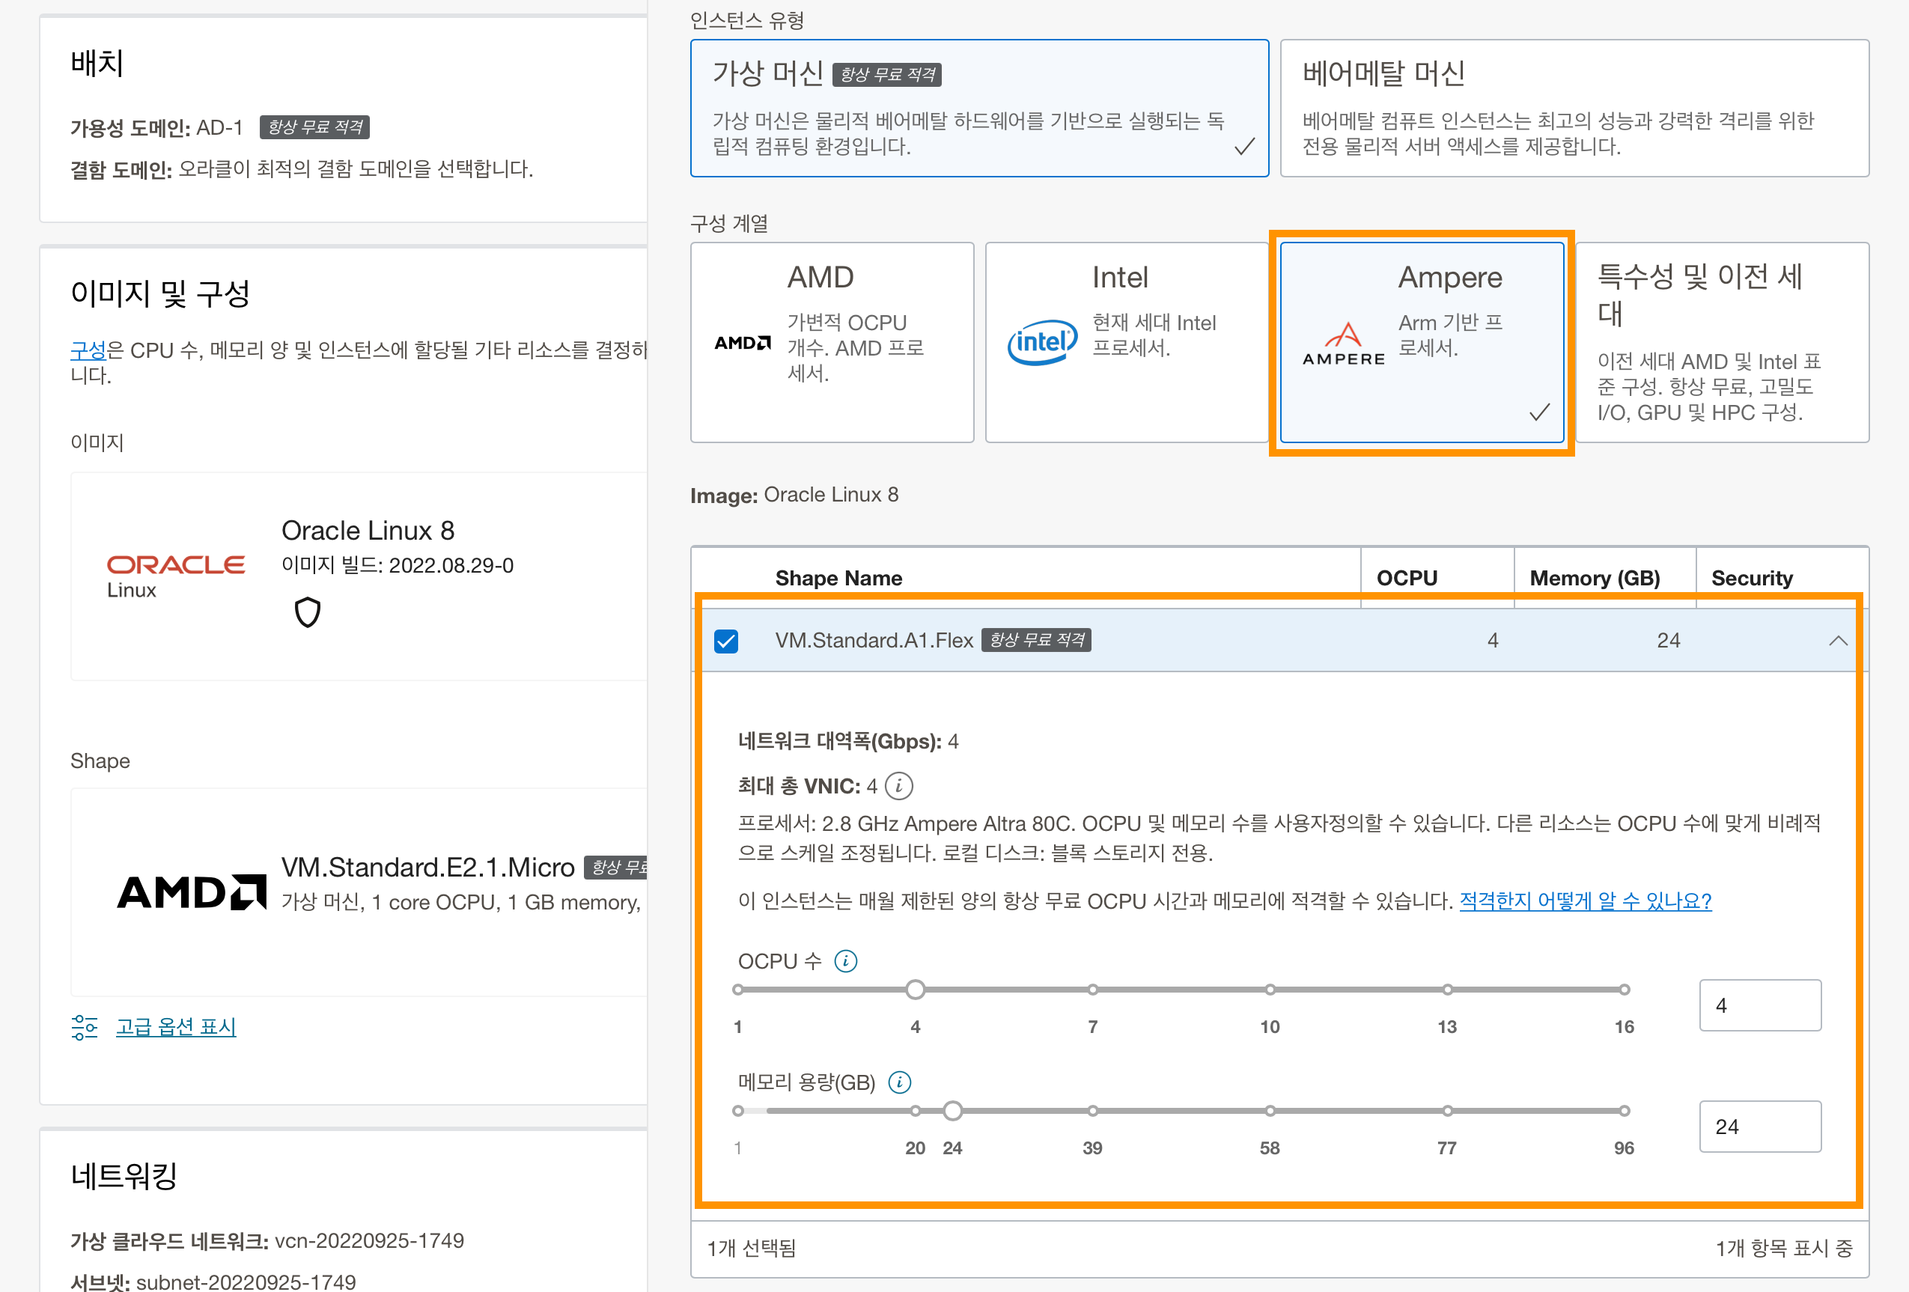Click the Oracle Linux 8 image title
The image size is (1909, 1292).
(368, 531)
